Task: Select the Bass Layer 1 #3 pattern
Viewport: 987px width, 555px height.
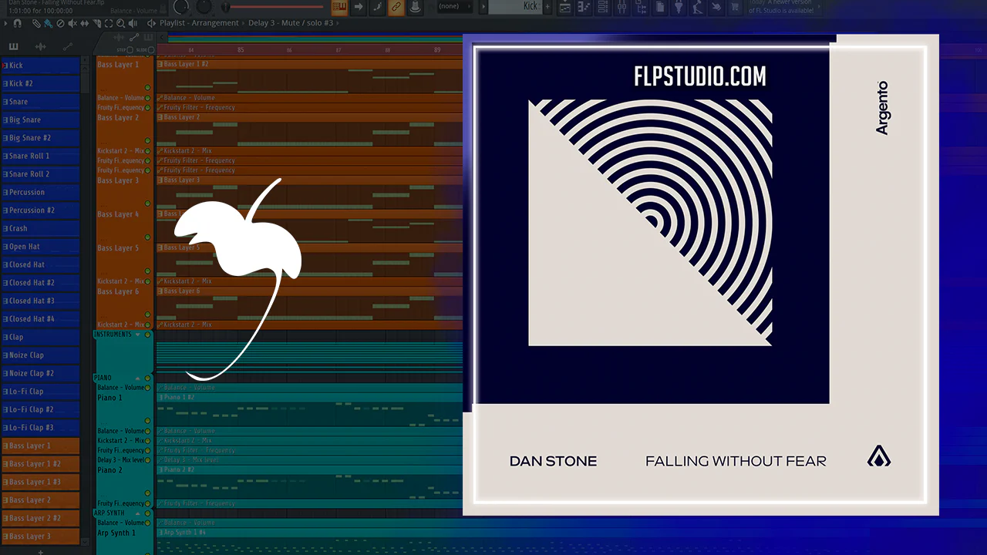Action: (x=41, y=482)
